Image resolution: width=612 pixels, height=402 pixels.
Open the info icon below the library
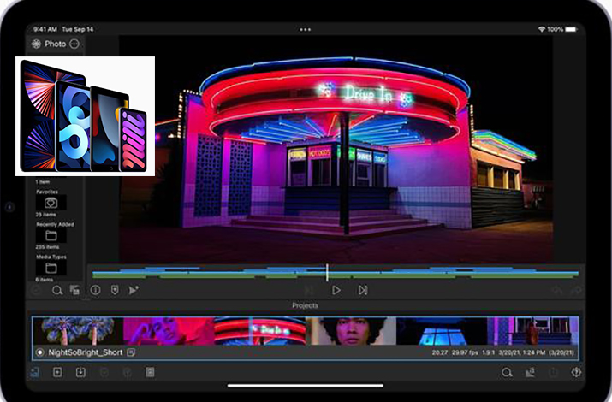95,291
